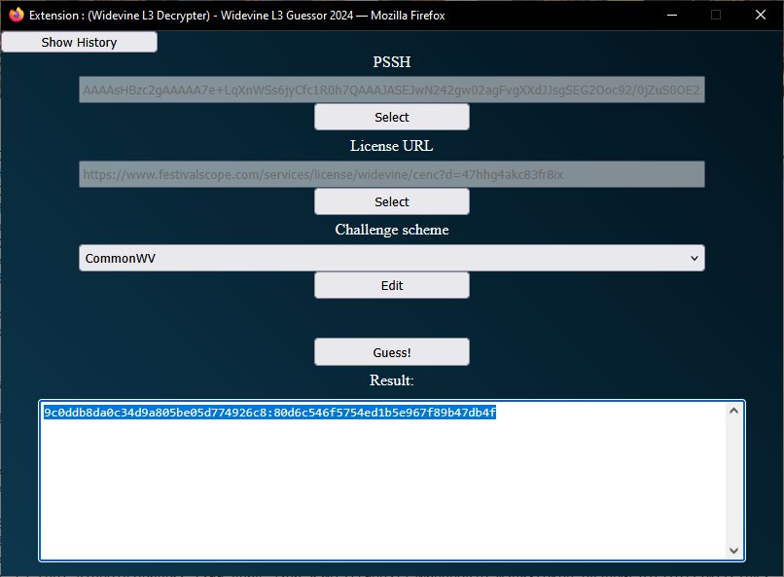
Task: Click scroll down arrow in Result box
Action: 733,550
